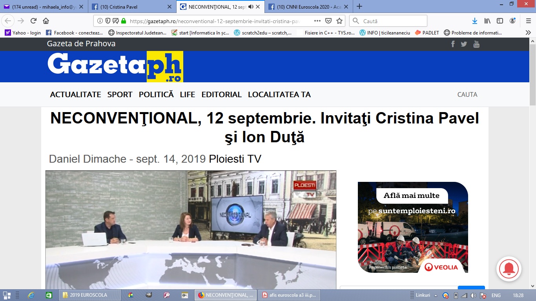Viewport: 536px width, 301px height.
Task: Show more bookmarks toolbar items chevron
Action: coord(528,33)
